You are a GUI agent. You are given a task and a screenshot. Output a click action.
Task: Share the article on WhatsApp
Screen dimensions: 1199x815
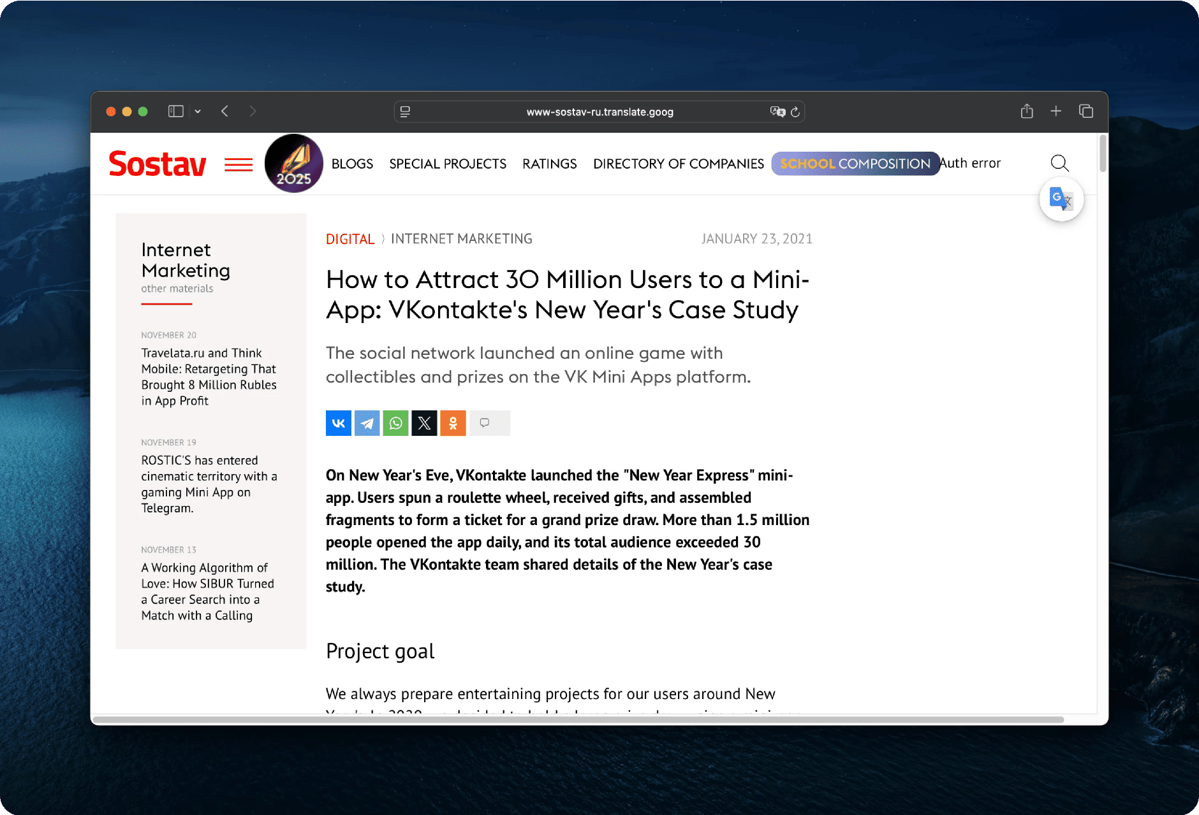coord(395,423)
